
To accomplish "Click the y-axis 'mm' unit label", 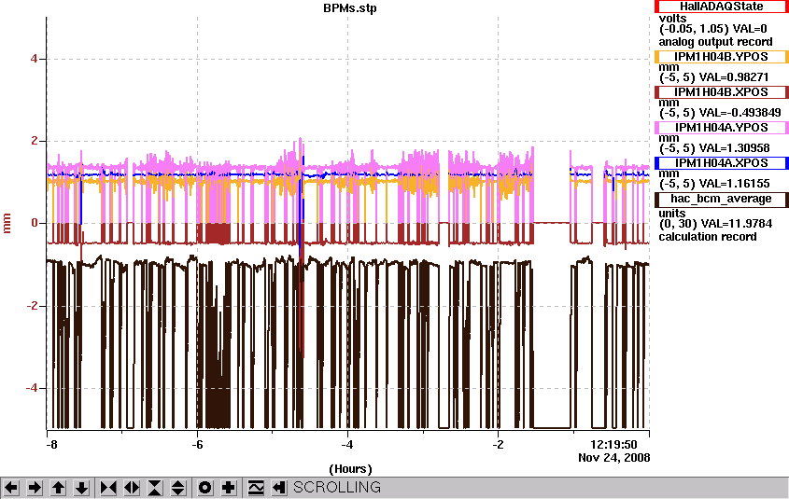I will pos(7,223).
